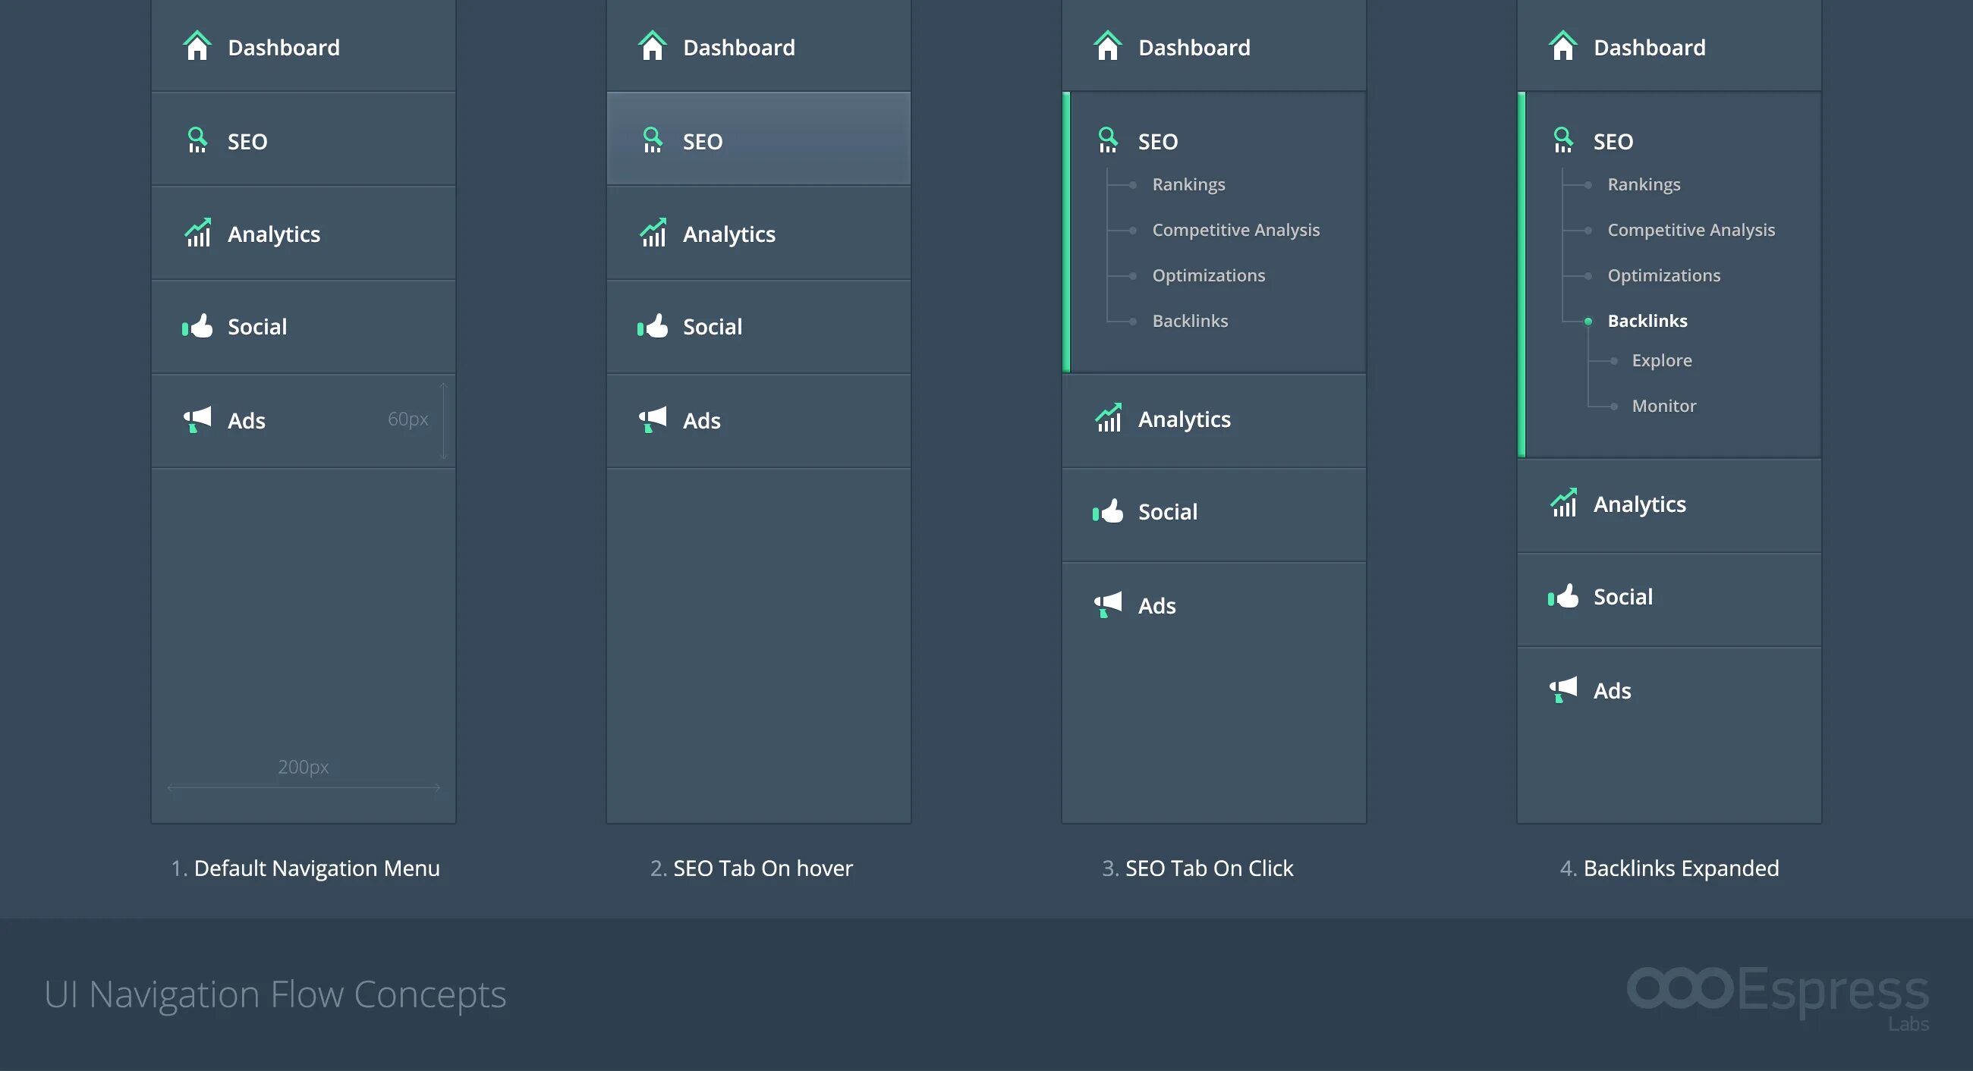1973x1071 pixels.
Task: Collapse the bold expanded Backlinks item
Action: [1647, 321]
